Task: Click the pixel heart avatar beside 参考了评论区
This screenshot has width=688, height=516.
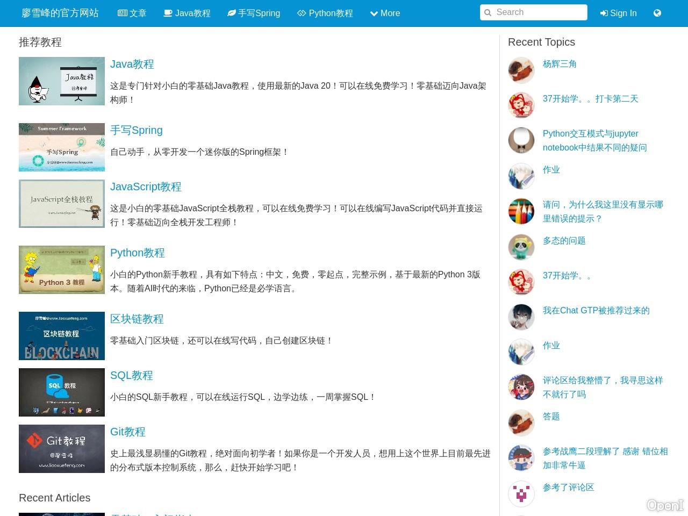Action: point(521,494)
